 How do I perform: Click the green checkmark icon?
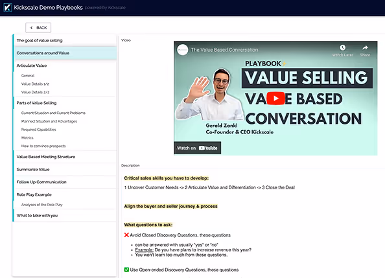(x=126, y=270)
